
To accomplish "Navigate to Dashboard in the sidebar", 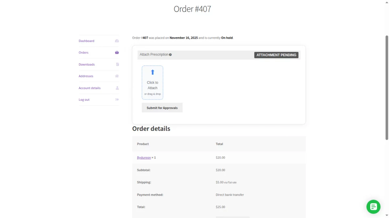I will point(86,41).
